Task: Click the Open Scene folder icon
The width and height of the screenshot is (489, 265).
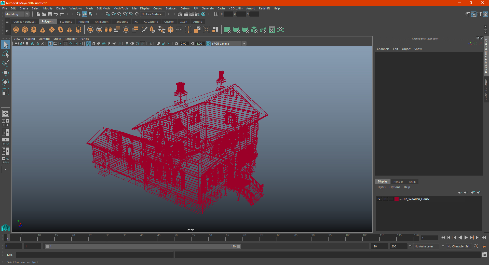Action: pos(44,14)
